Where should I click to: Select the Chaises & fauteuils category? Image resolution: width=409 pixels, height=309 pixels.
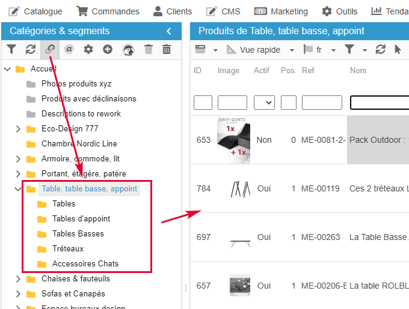(75, 279)
